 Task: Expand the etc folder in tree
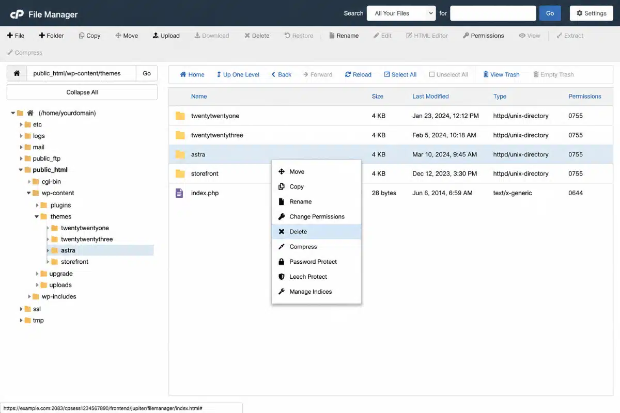click(x=21, y=124)
